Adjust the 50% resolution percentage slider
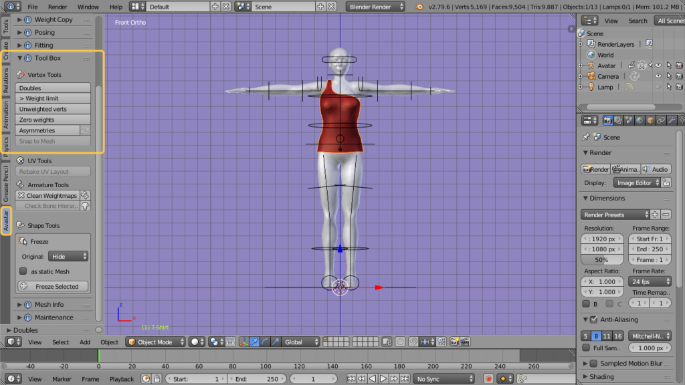Screen dimensions: 685x385 [601, 259]
